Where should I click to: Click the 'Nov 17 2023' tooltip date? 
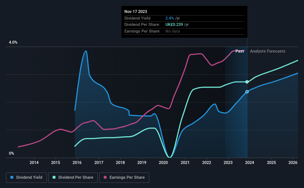[136, 11]
